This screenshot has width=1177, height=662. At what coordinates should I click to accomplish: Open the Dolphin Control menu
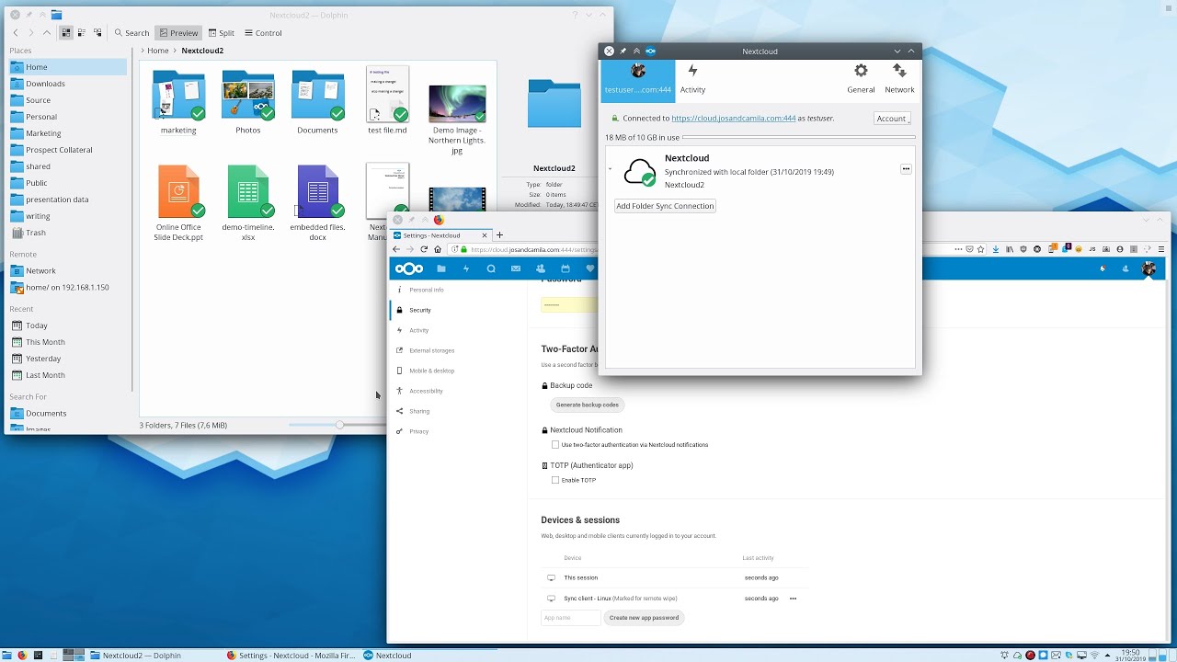click(x=262, y=32)
